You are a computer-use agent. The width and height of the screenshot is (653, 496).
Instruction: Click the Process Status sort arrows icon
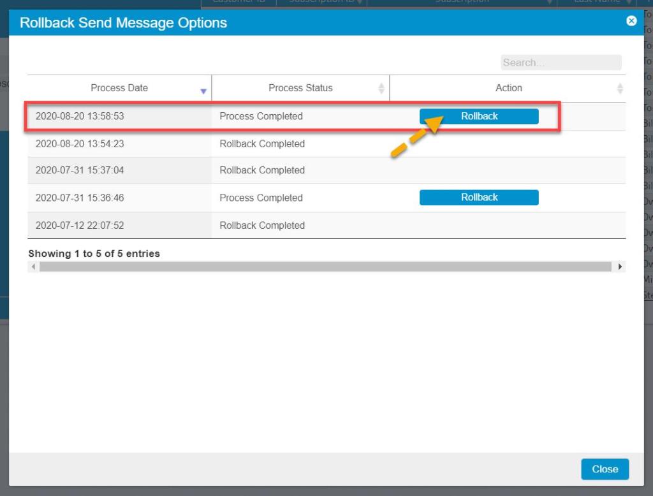pos(381,89)
